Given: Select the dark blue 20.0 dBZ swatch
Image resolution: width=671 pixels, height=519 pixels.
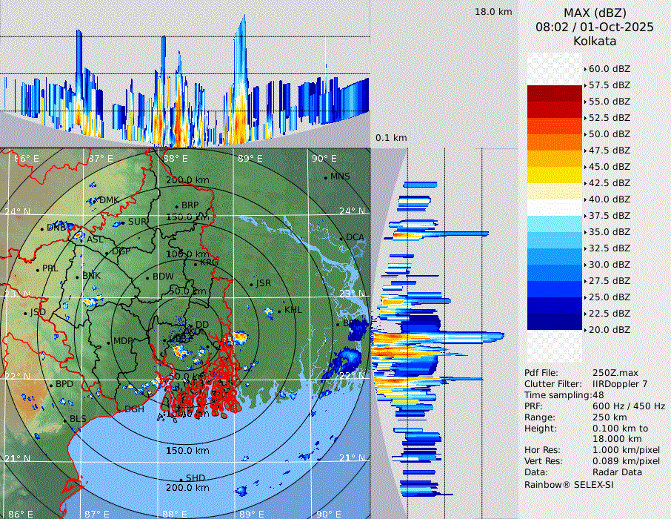Looking at the screenshot, I should point(555,322).
